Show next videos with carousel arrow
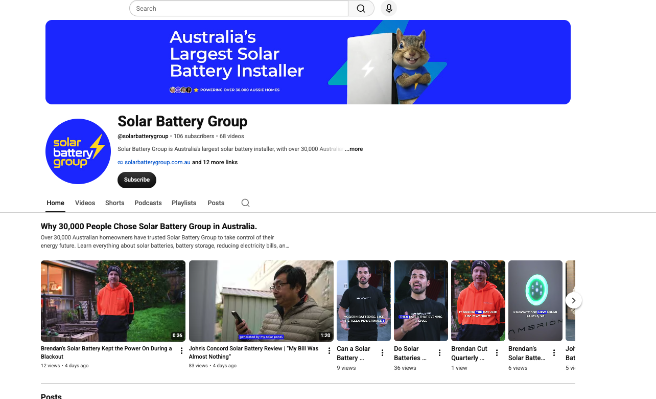 click(x=573, y=300)
